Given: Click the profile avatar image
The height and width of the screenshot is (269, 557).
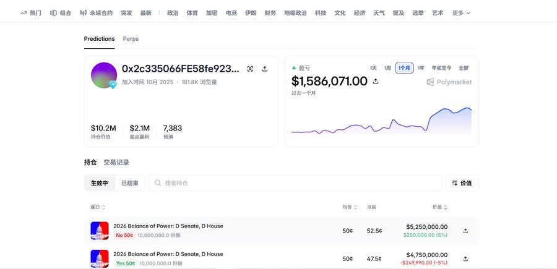Looking at the screenshot, I should [104, 75].
